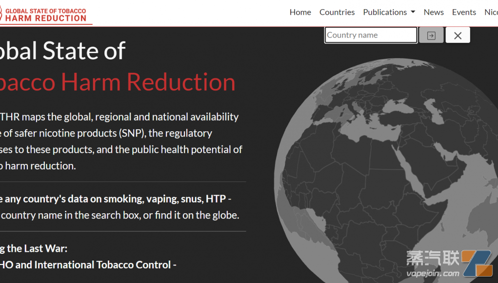Focus the Country name search field

click(x=371, y=35)
